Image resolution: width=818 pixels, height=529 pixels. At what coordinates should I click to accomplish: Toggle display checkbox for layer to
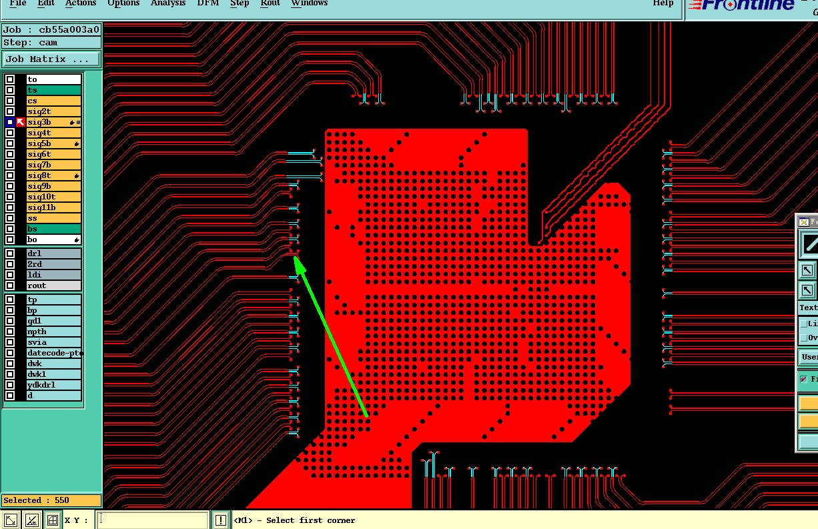10,79
